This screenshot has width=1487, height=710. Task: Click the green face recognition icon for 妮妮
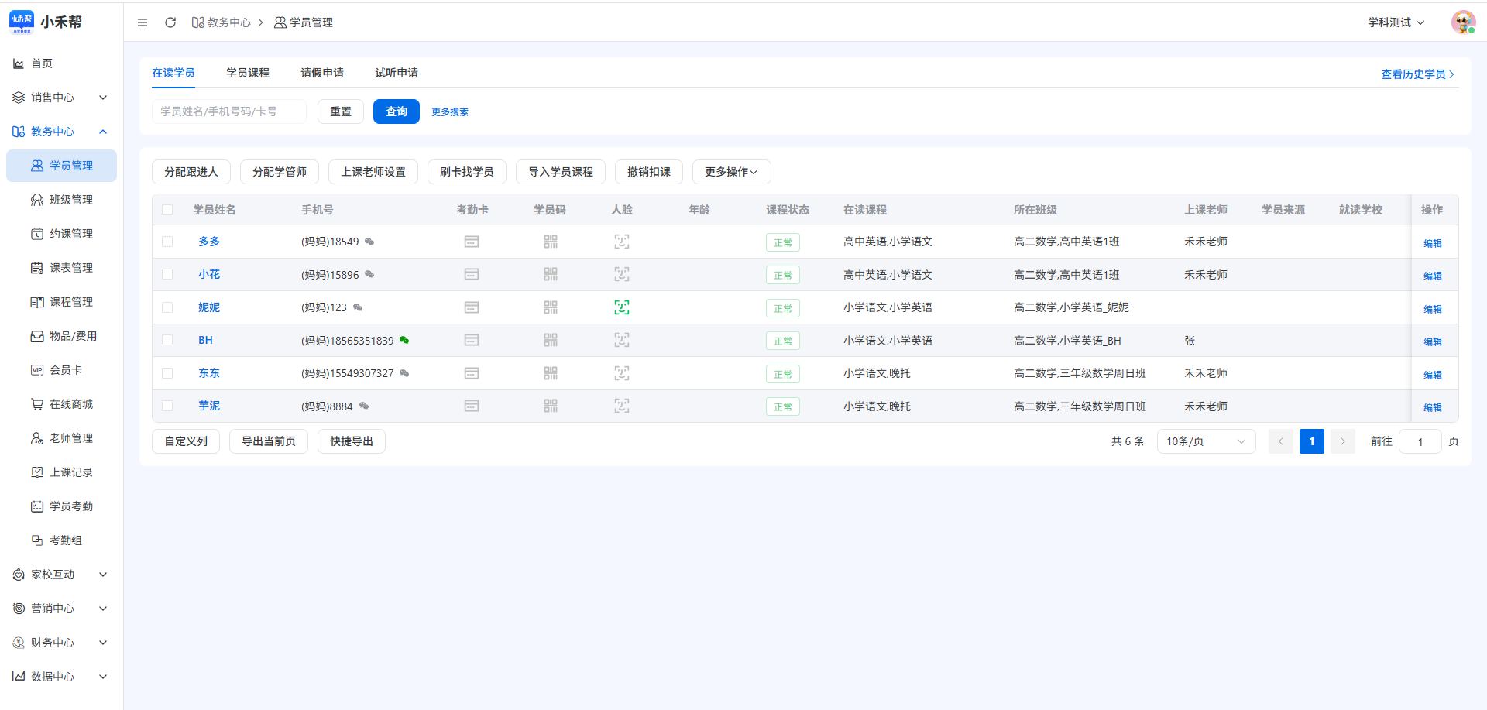(x=622, y=307)
